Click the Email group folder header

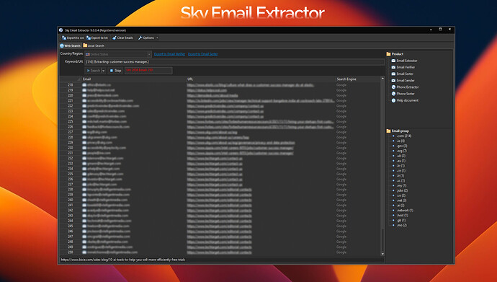click(x=398, y=131)
